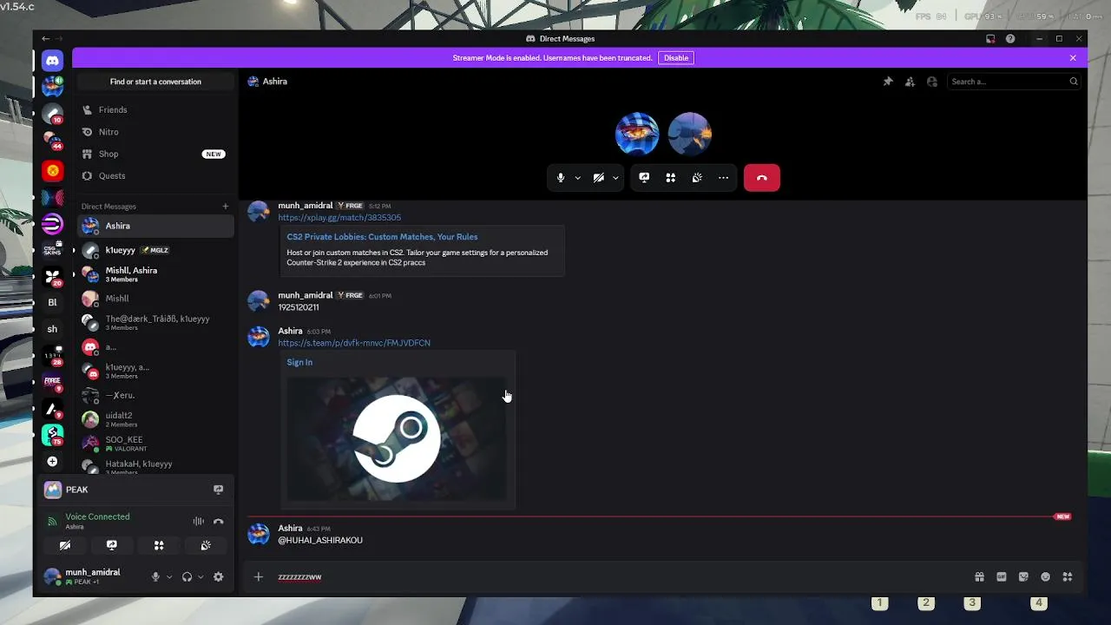Create new DM with plus icon
Screen dimensions: 1111x625
coord(225,207)
